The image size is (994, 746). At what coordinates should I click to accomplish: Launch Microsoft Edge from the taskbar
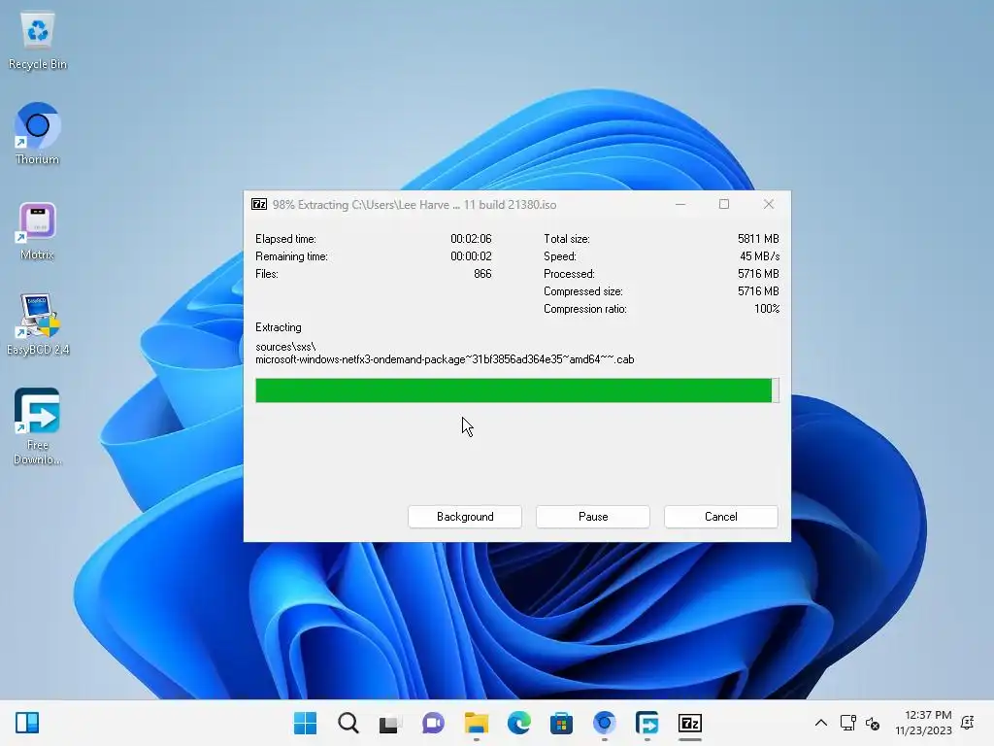[518, 723]
